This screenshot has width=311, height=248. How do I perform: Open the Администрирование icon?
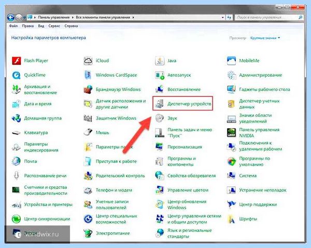tap(232, 75)
